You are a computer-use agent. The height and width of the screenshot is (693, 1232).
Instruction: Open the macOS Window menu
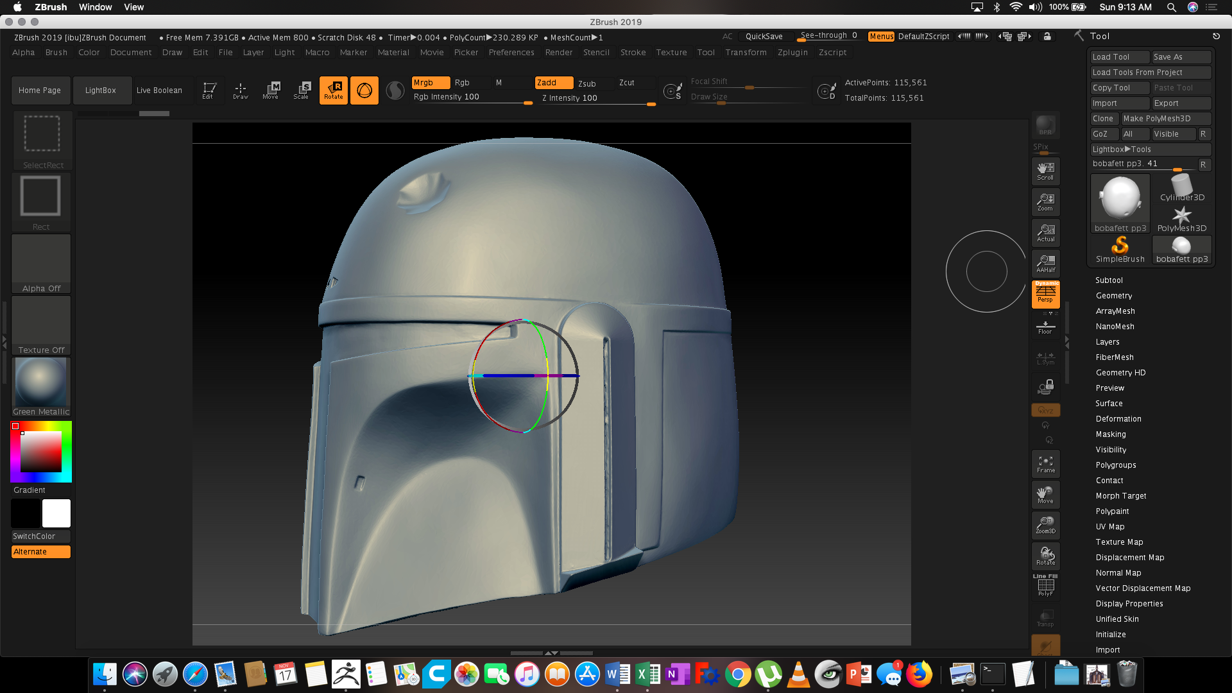[96, 7]
